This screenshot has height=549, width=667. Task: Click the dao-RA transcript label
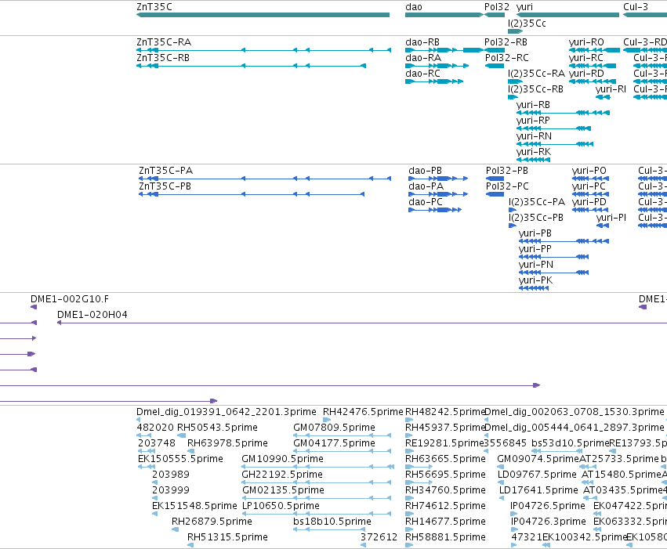(422, 58)
